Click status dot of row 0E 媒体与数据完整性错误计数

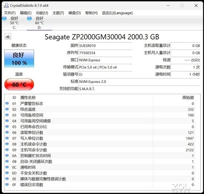coord(7,179)
